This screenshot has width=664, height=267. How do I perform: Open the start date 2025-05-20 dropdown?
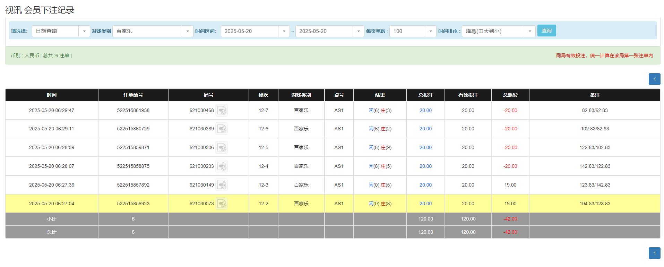click(x=284, y=31)
